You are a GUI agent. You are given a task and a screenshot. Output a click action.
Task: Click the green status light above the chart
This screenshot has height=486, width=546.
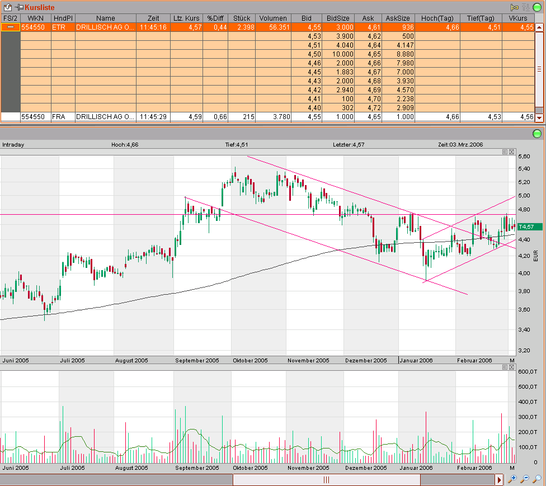537,134
